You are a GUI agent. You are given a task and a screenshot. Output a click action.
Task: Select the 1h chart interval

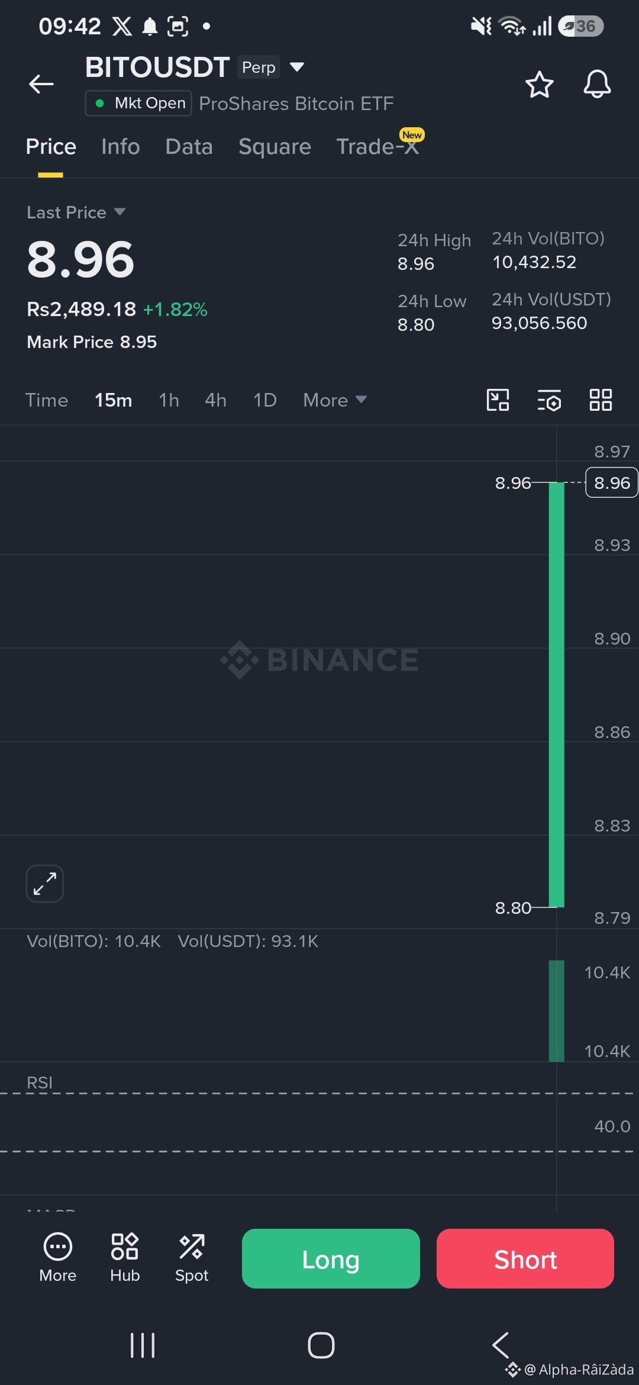click(x=169, y=400)
